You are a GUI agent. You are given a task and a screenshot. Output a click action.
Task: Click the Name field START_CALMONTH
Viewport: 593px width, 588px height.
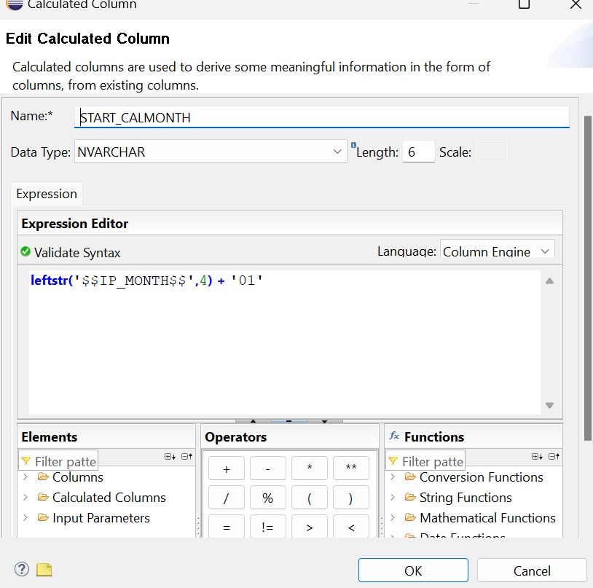pyautogui.click(x=321, y=117)
